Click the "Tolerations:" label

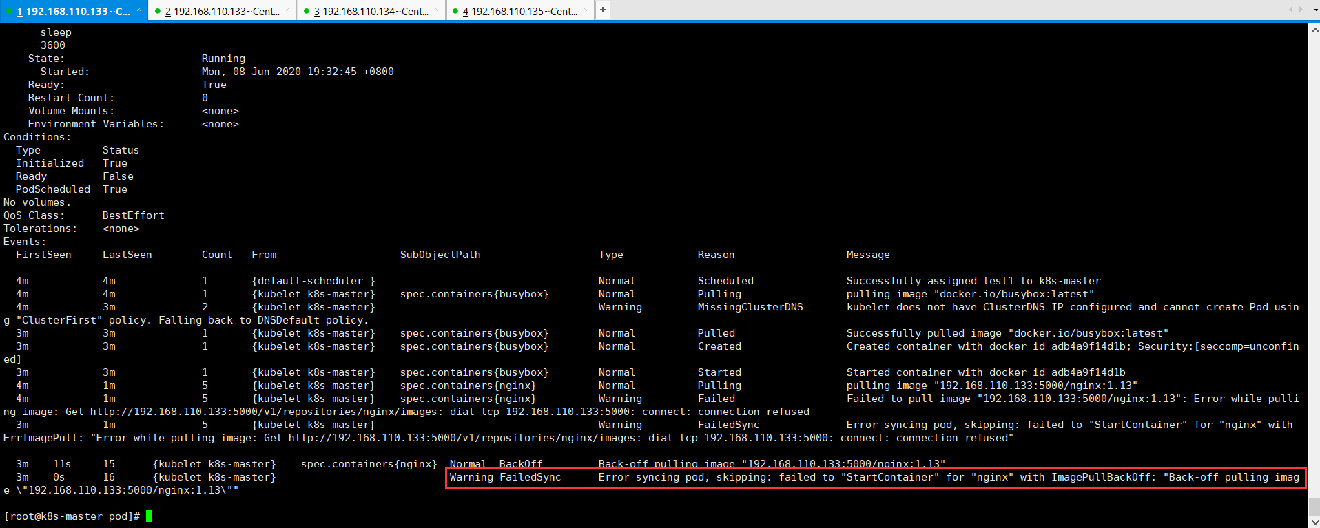(x=41, y=229)
